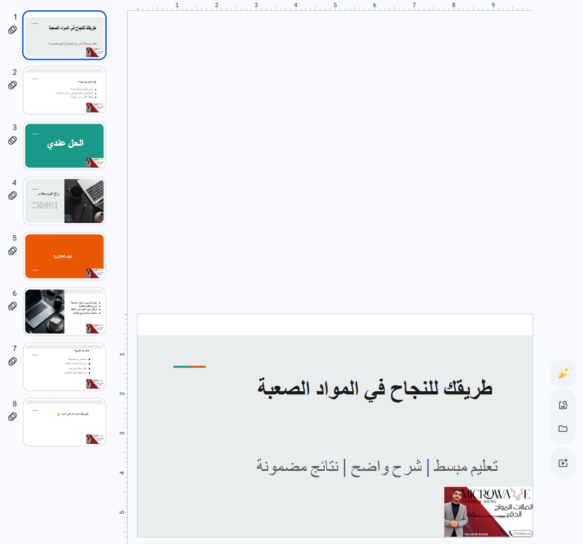Click the linked-slide icon beside slide 8
The width and height of the screenshot is (583, 544).
[12, 416]
